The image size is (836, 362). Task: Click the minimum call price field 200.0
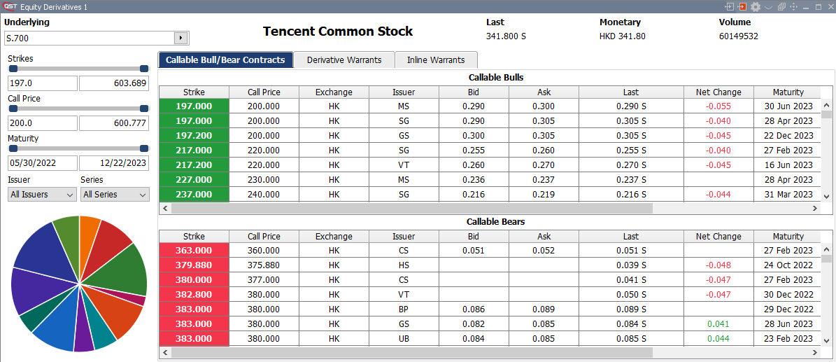[x=43, y=123]
